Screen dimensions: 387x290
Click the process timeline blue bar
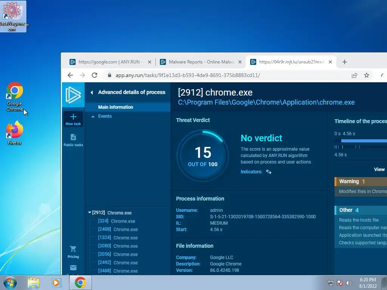(x=364, y=141)
